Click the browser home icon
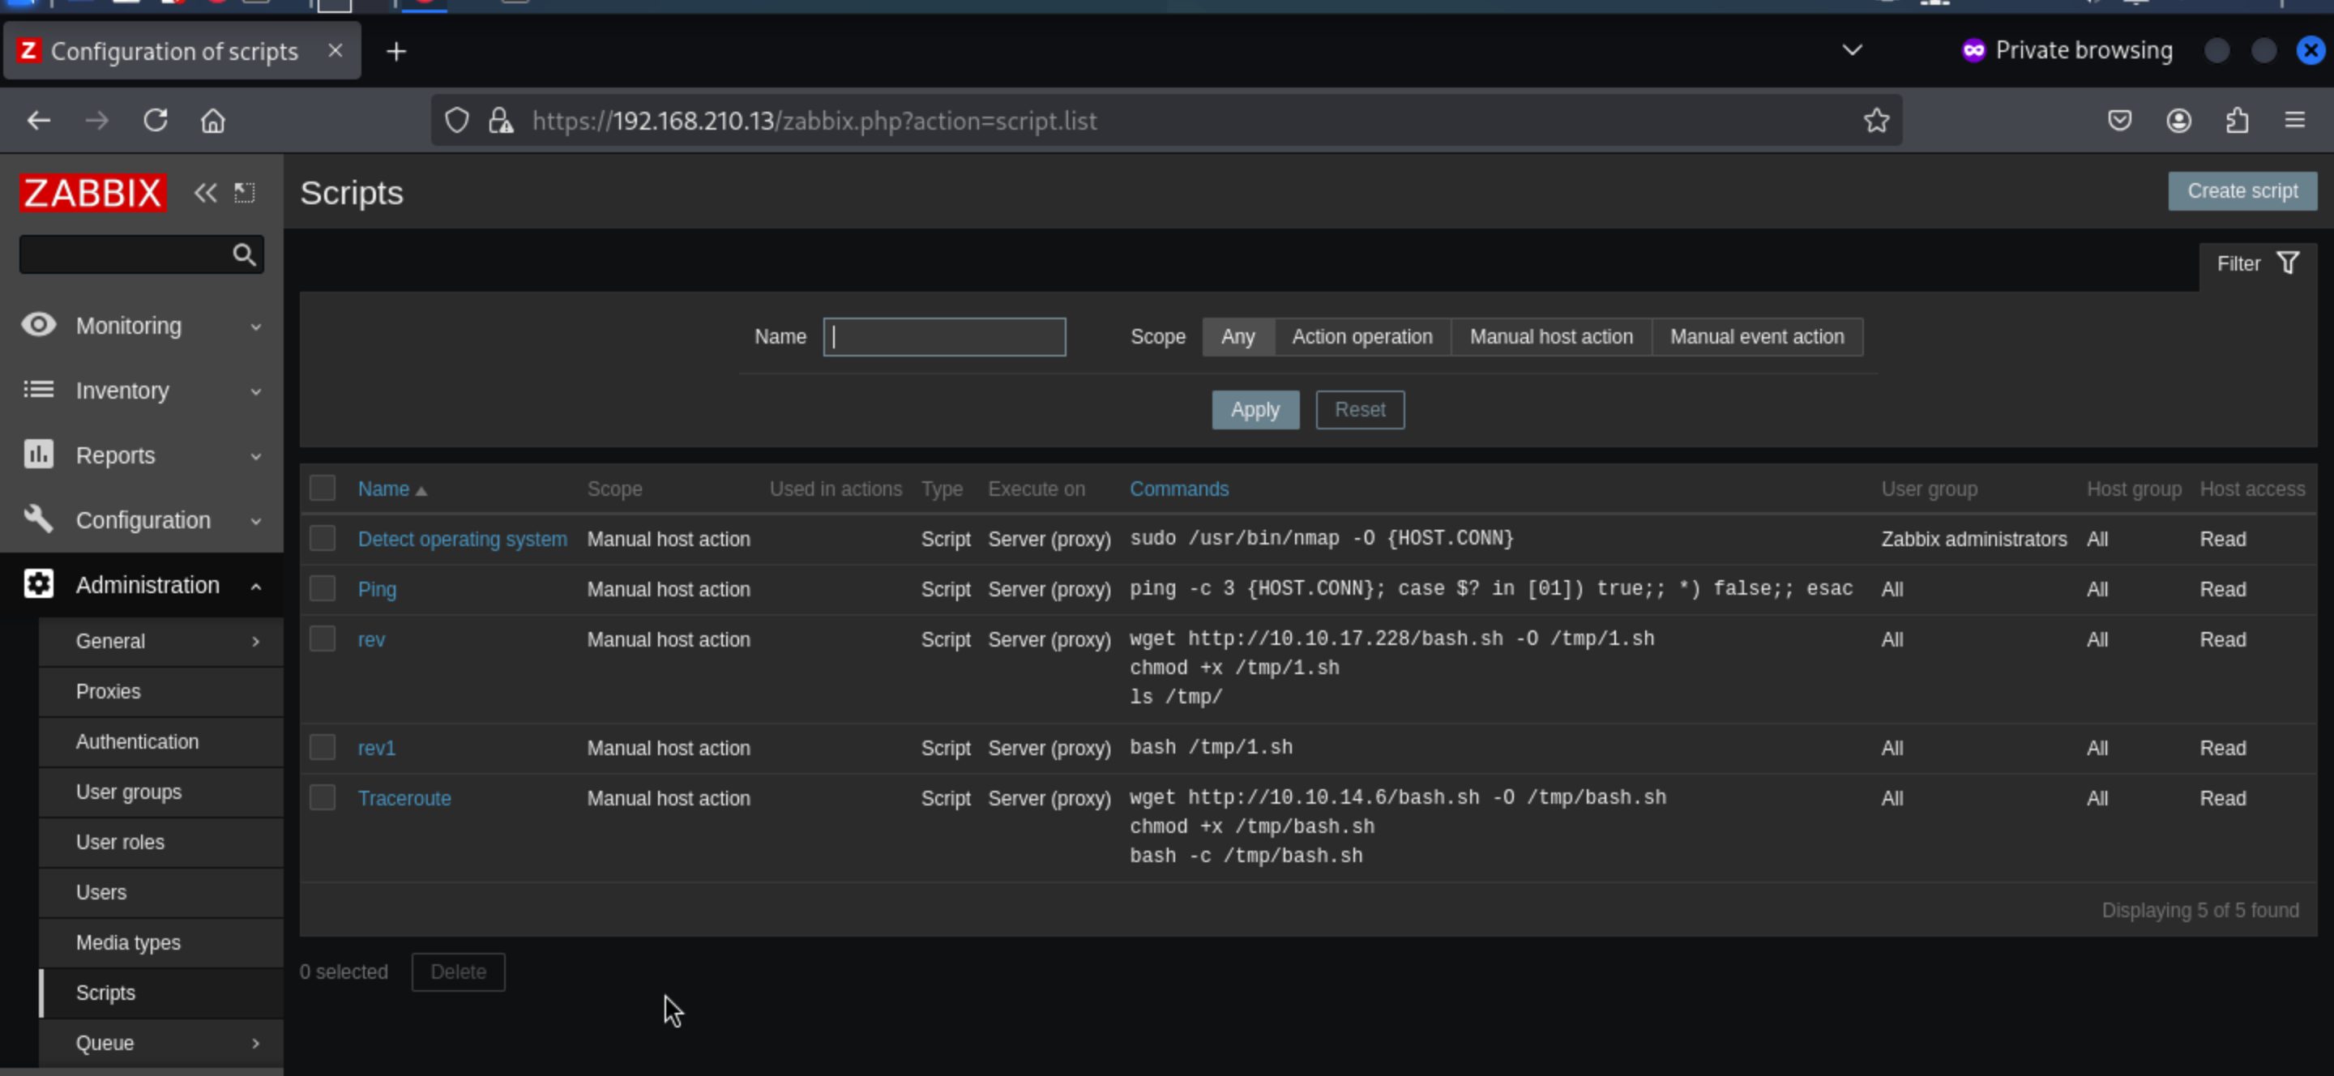Image resolution: width=2334 pixels, height=1076 pixels. click(x=213, y=121)
